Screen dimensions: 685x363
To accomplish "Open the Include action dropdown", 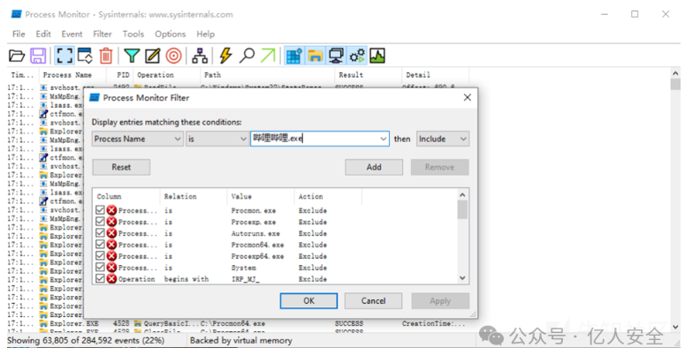I will [443, 139].
